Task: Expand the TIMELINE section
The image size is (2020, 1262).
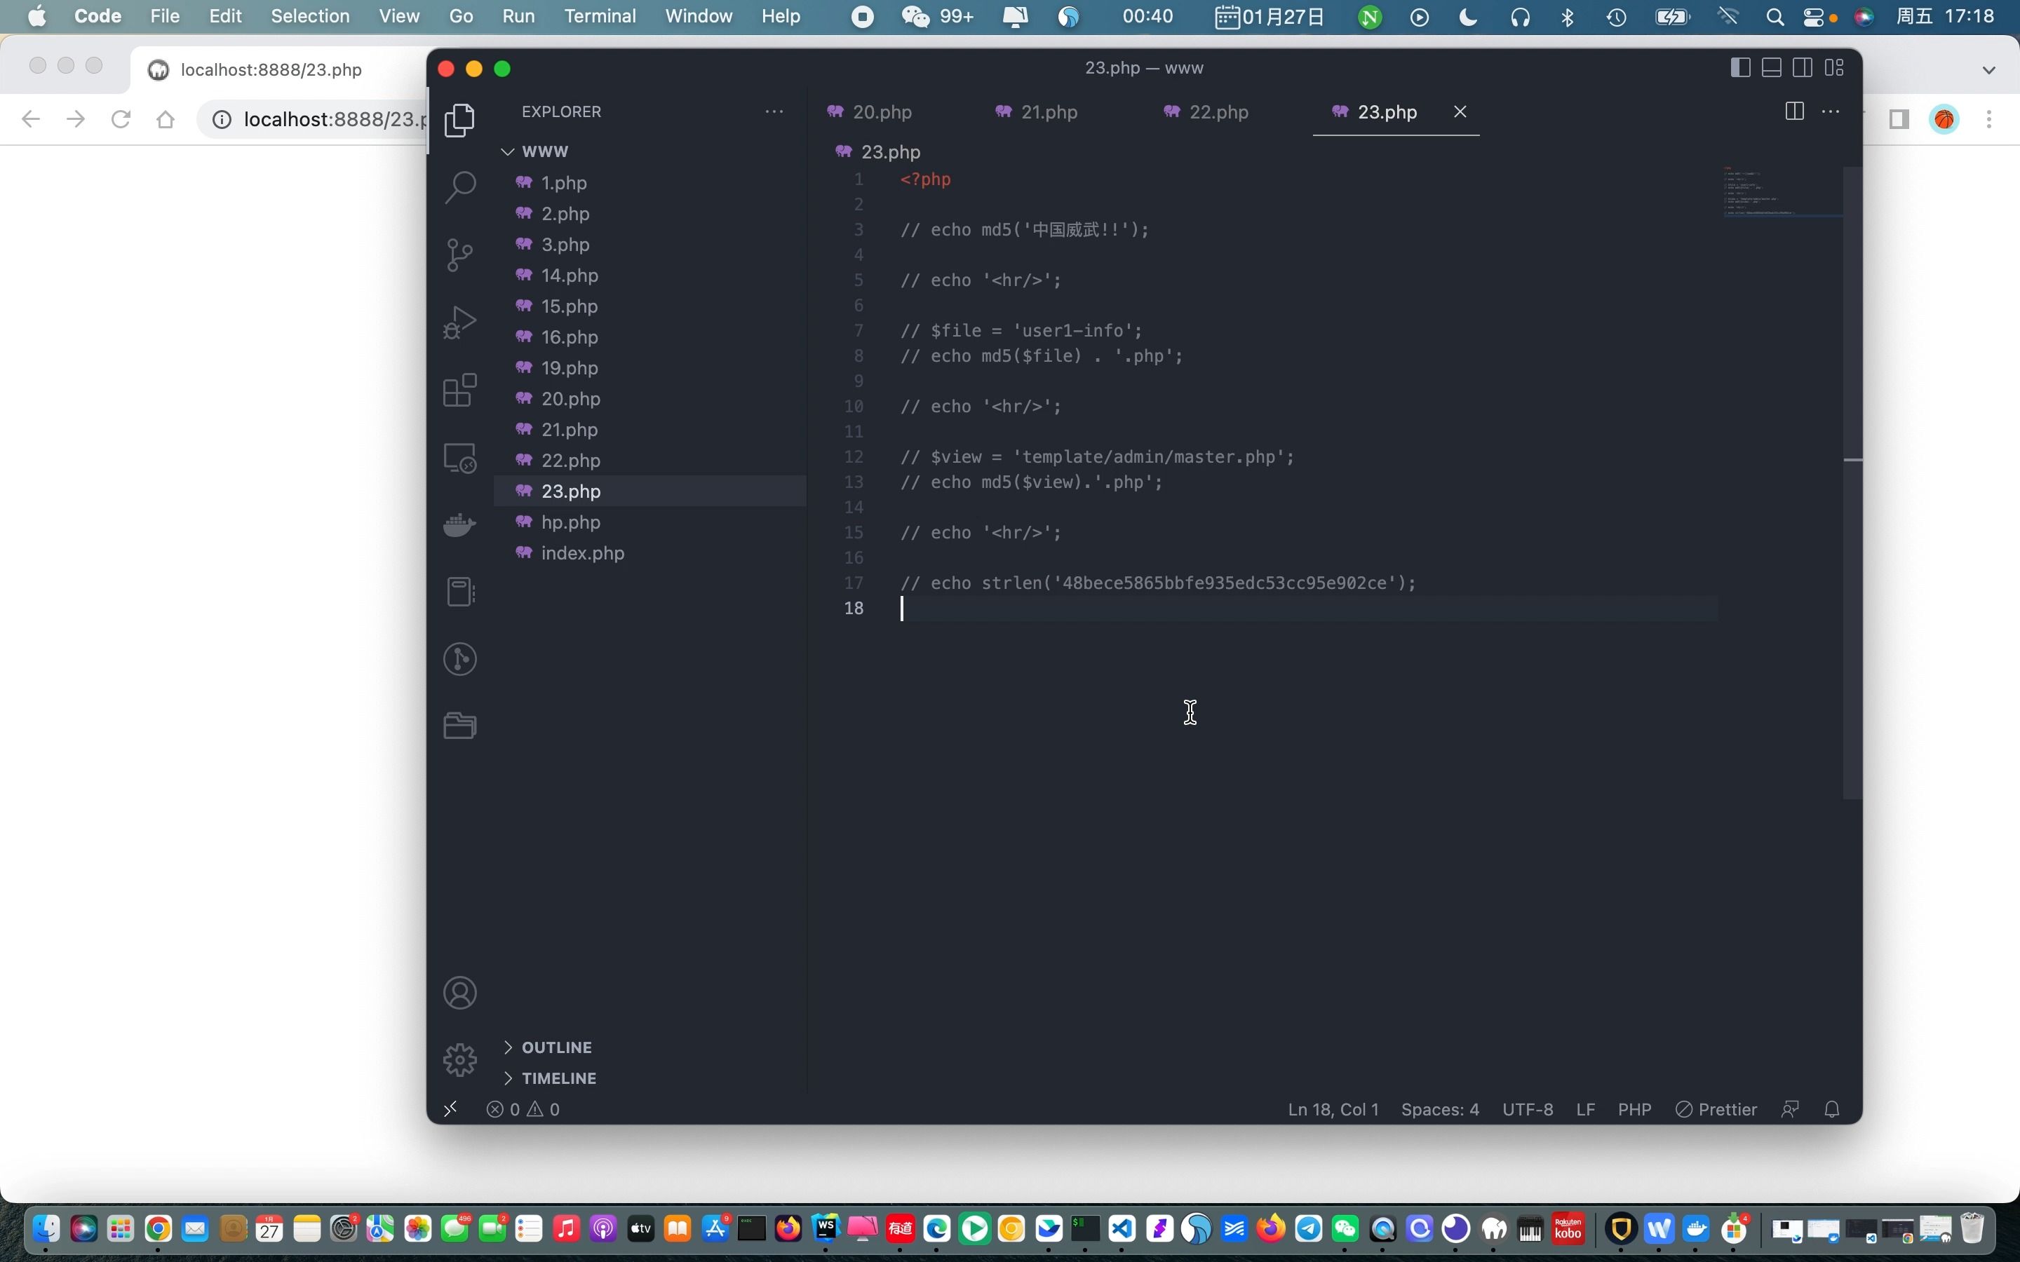Action: point(558,1078)
